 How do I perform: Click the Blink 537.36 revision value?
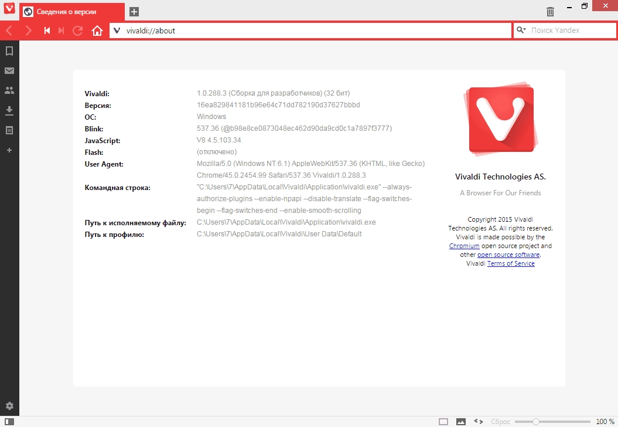point(294,128)
